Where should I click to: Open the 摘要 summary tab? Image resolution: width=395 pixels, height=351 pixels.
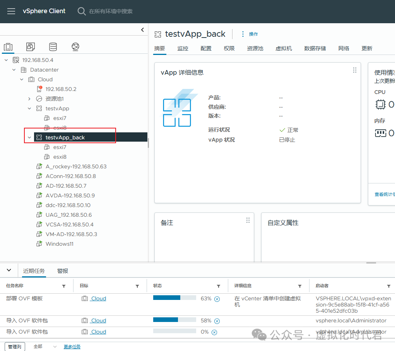point(159,48)
